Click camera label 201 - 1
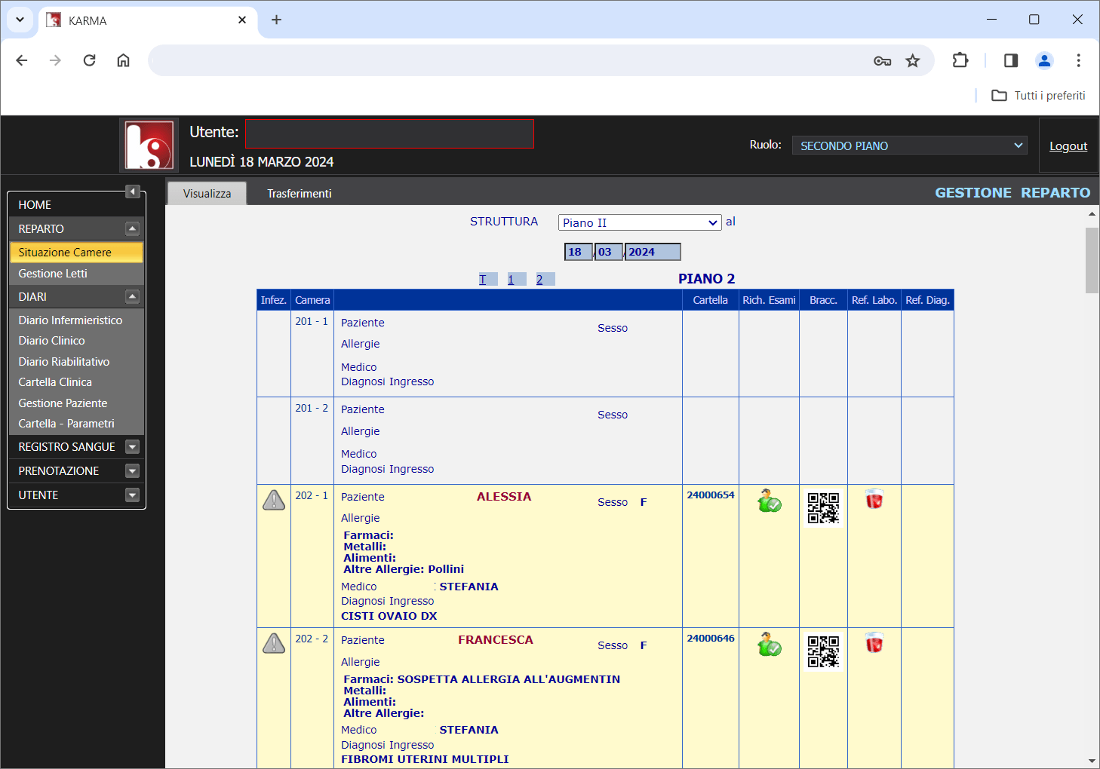 pyautogui.click(x=312, y=321)
